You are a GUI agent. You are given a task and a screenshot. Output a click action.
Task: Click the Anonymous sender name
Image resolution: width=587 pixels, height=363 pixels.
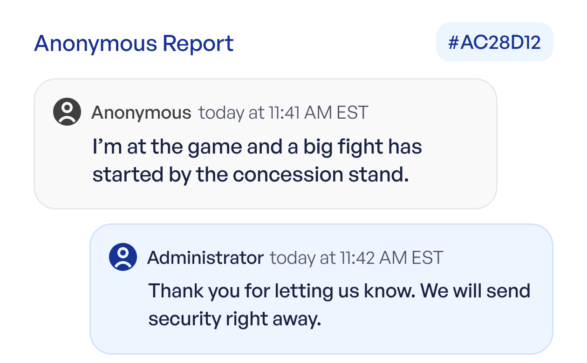141,113
